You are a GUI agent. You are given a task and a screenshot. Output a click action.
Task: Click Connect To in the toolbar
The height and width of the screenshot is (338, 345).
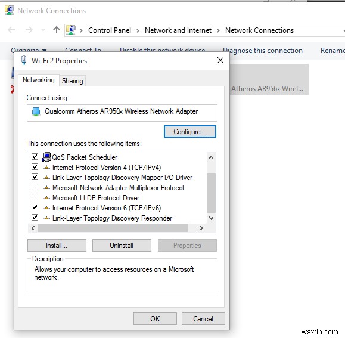pos(83,50)
